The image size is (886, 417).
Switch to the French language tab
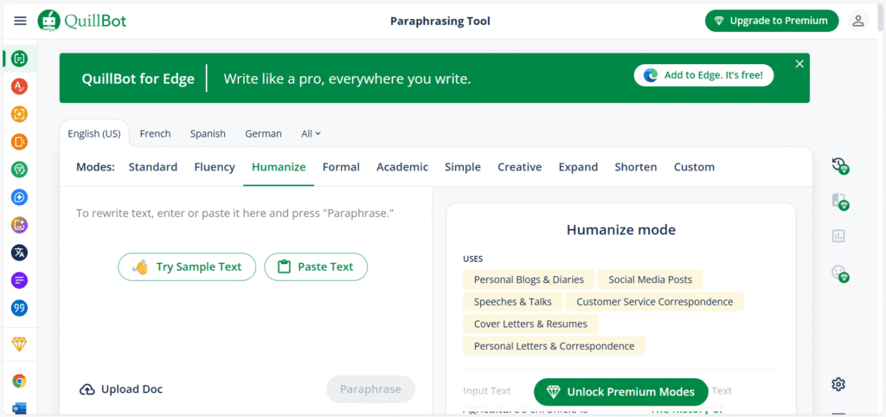click(156, 134)
